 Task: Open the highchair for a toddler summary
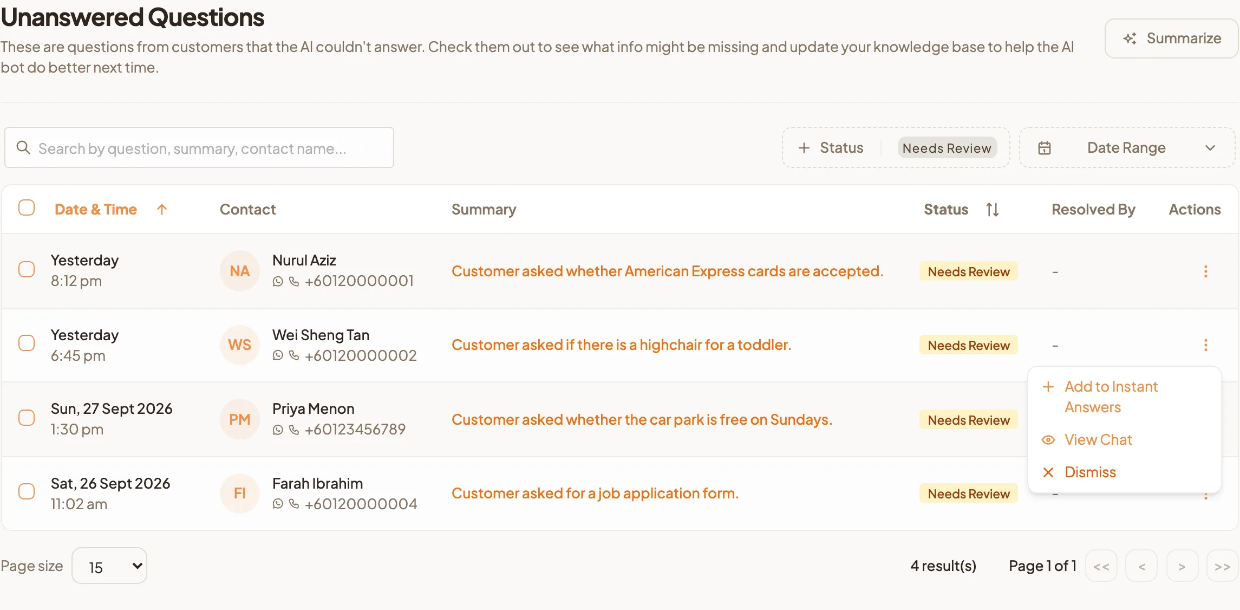621,345
